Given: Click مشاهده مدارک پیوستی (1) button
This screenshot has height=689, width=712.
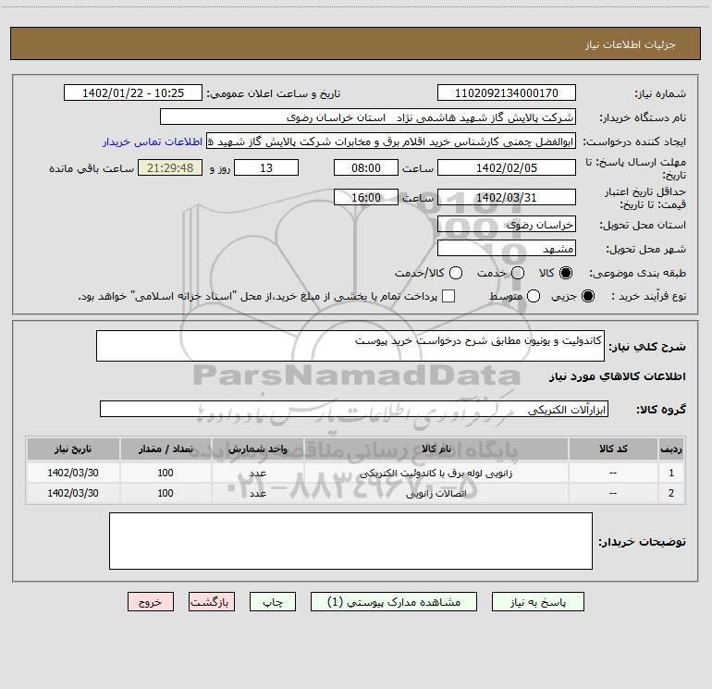Looking at the screenshot, I should point(394,602).
